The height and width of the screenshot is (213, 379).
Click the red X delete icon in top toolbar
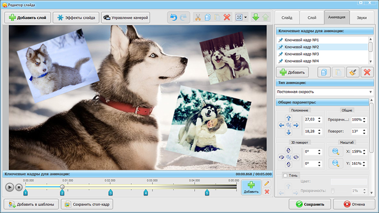click(226, 18)
